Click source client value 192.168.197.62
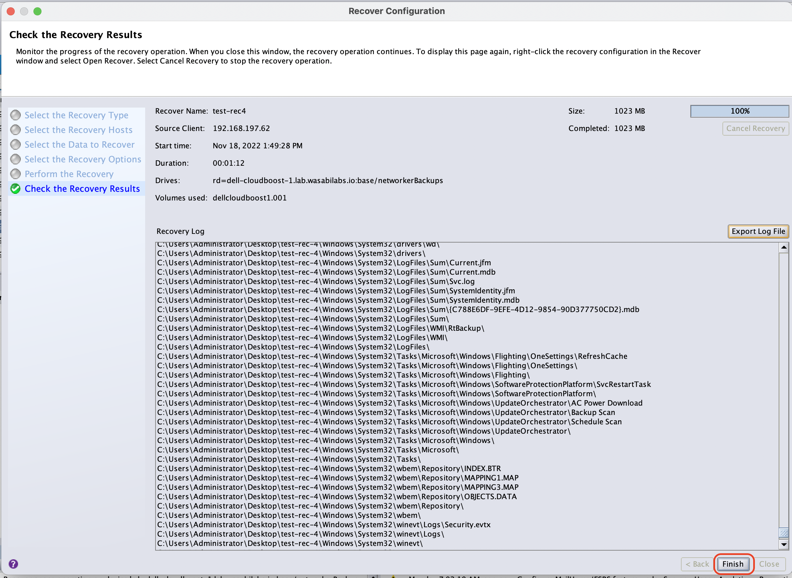792x578 pixels. pyautogui.click(x=241, y=128)
